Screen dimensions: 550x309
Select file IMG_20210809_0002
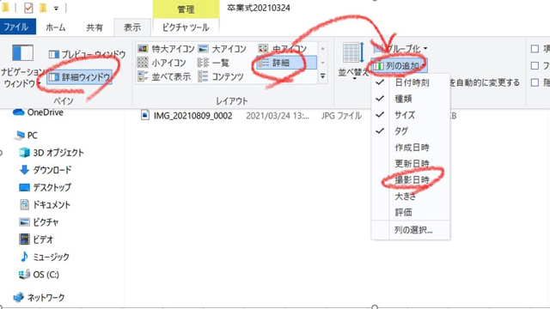pyautogui.click(x=192, y=116)
